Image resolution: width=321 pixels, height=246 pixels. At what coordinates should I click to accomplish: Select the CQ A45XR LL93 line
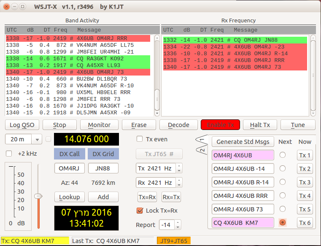(x=78, y=65)
